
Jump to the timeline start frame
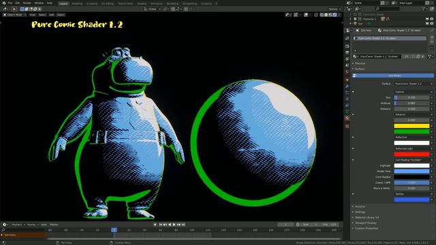[x=161, y=225]
